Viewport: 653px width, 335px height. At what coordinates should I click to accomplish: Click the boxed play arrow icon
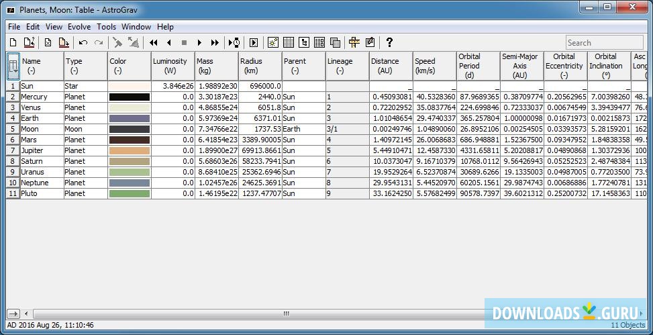tap(254, 42)
